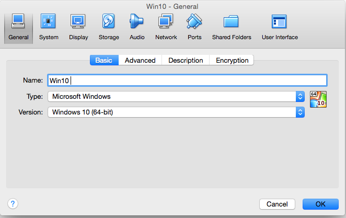This screenshot has width=346, height=218.
Task: Expand the Version dropdown arrows
Action: click(300, 112)
